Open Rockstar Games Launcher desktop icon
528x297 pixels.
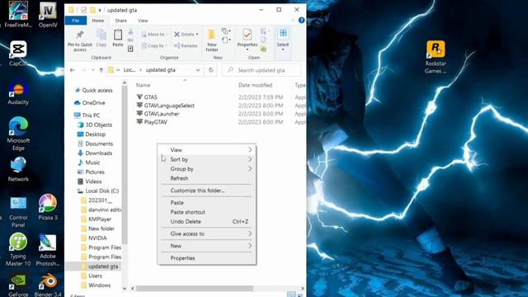click(436, 57)
